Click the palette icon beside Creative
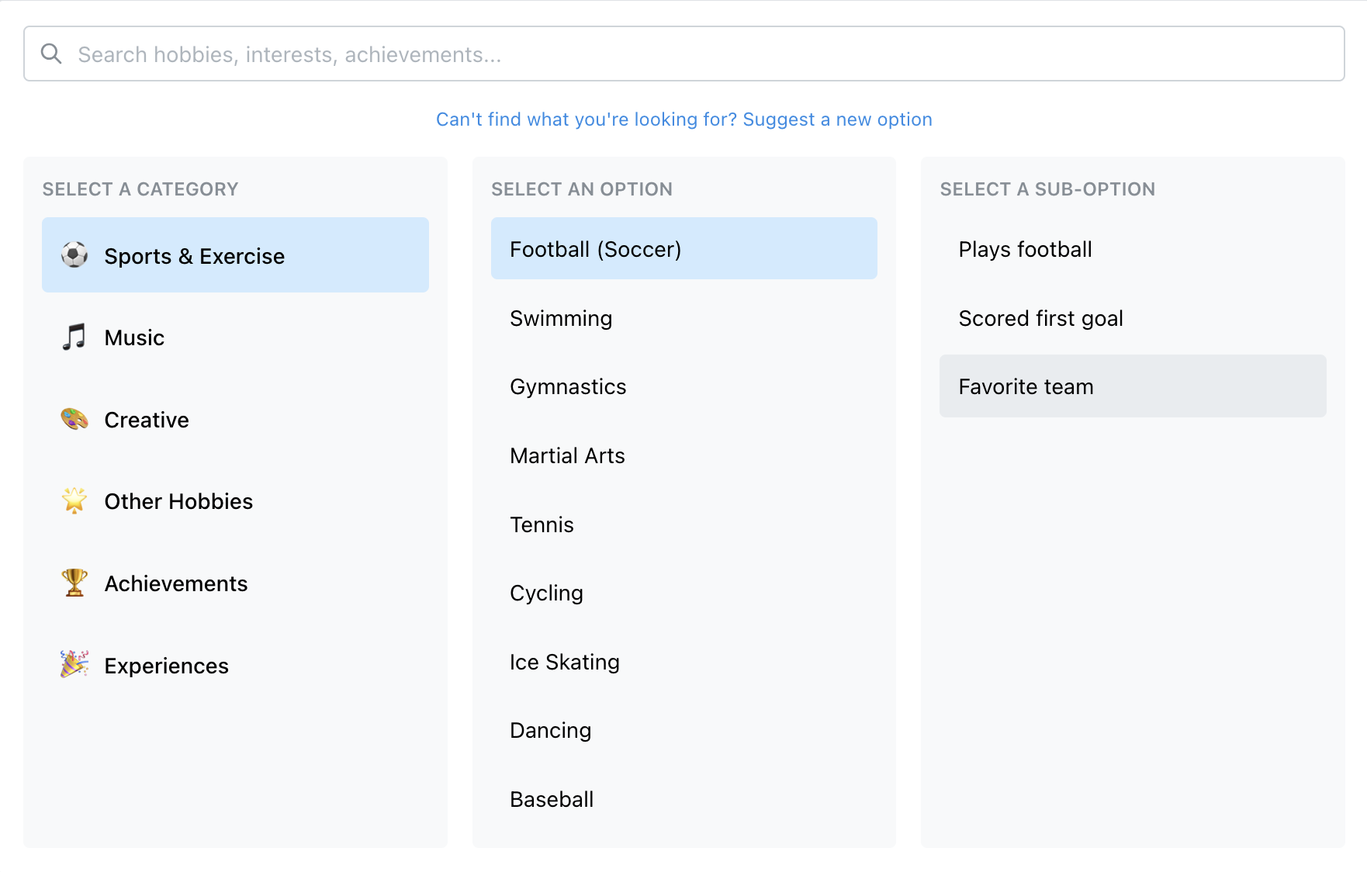1367x872 pixels. (74, 419)
